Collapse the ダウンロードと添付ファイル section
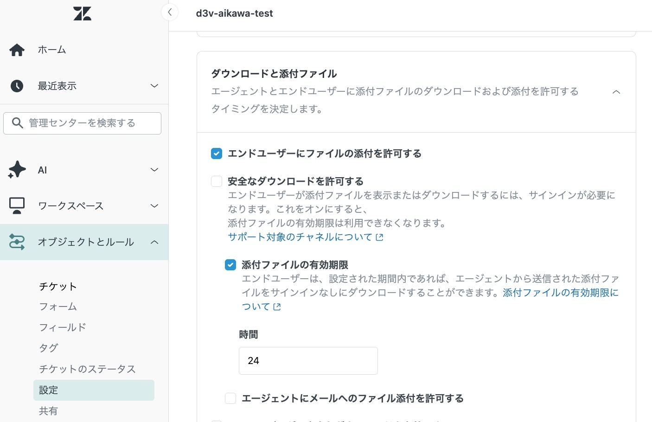Screen dimensions: 652x422 (x=616, y=92)
